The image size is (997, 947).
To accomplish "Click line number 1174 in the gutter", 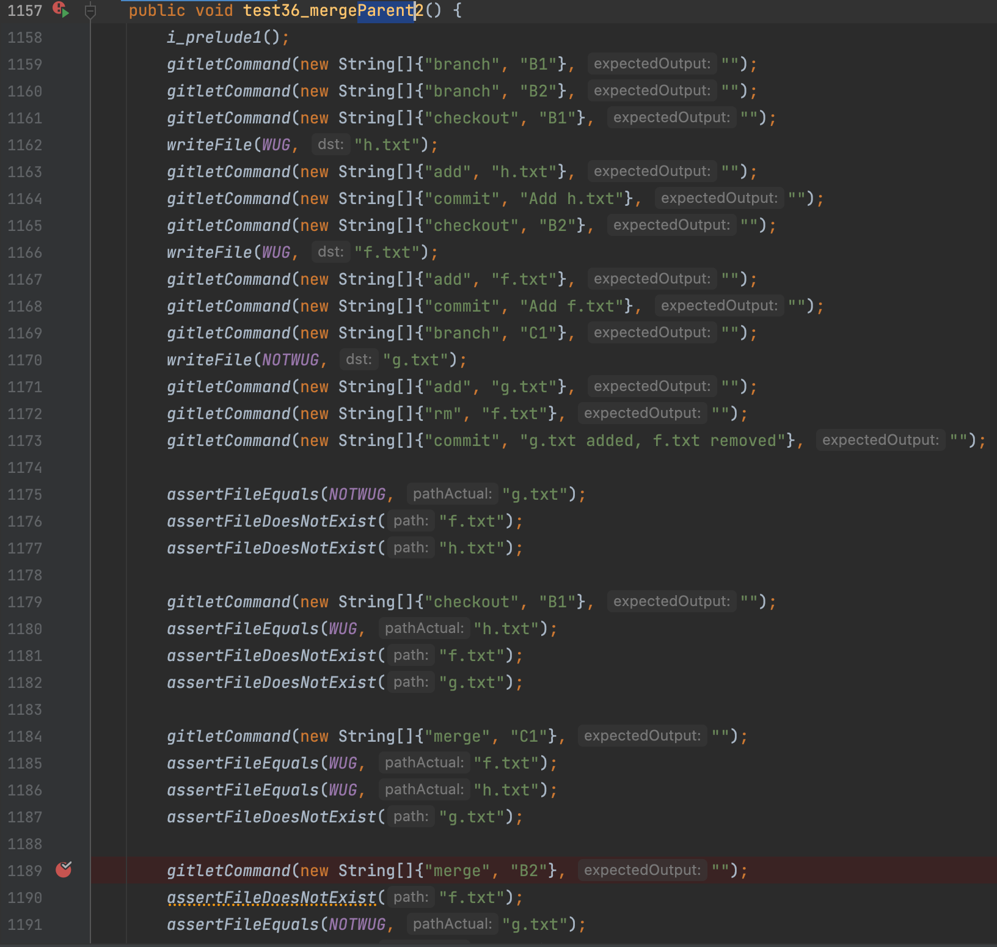I will pyautogui.click(x=25, y=467).
